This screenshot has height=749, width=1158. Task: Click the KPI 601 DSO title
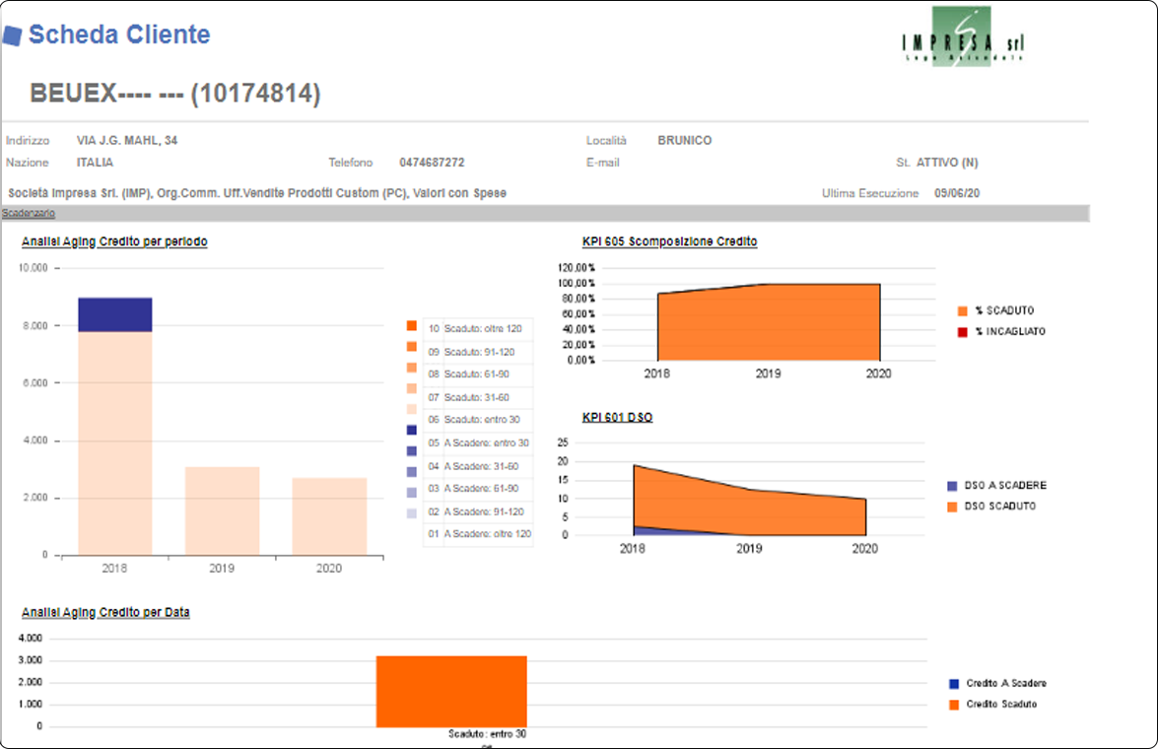[x=617, y=417]
